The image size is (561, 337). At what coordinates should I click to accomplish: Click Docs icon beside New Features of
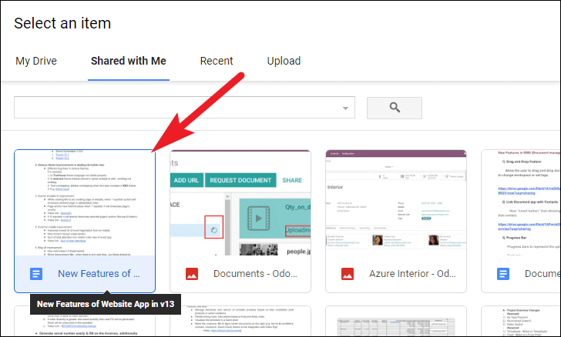click(36, 274)
